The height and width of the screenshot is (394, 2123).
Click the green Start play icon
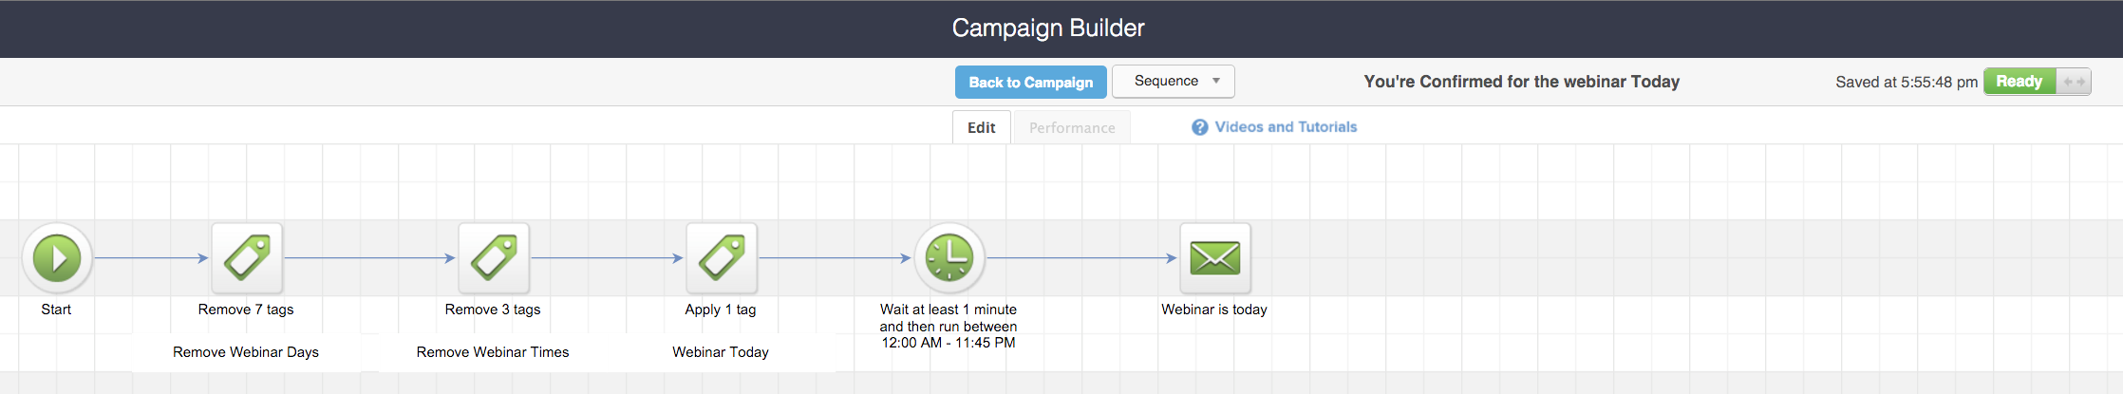point(57,258)
